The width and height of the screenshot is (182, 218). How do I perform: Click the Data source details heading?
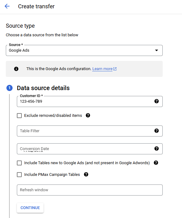click(x=43, y=88)
